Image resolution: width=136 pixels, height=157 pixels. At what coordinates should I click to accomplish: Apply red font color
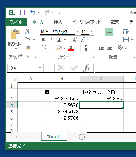point(71,48)
